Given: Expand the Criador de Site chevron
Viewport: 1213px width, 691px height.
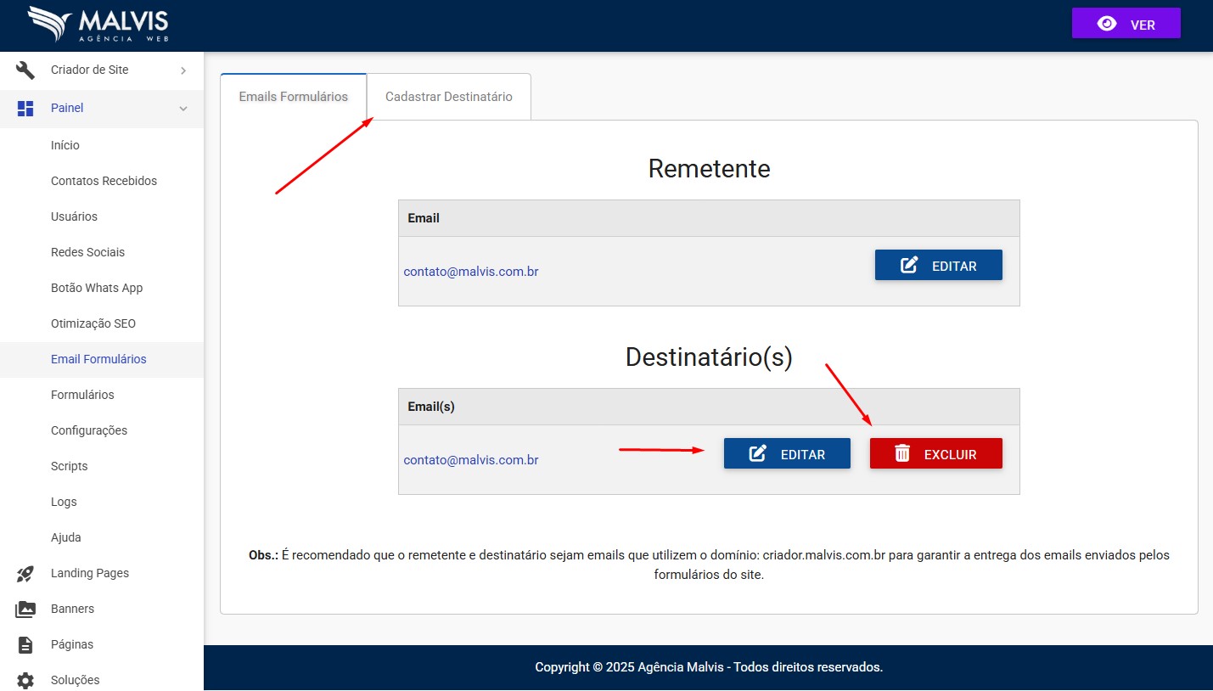Looking at the screenshot, I should (183, 70).
